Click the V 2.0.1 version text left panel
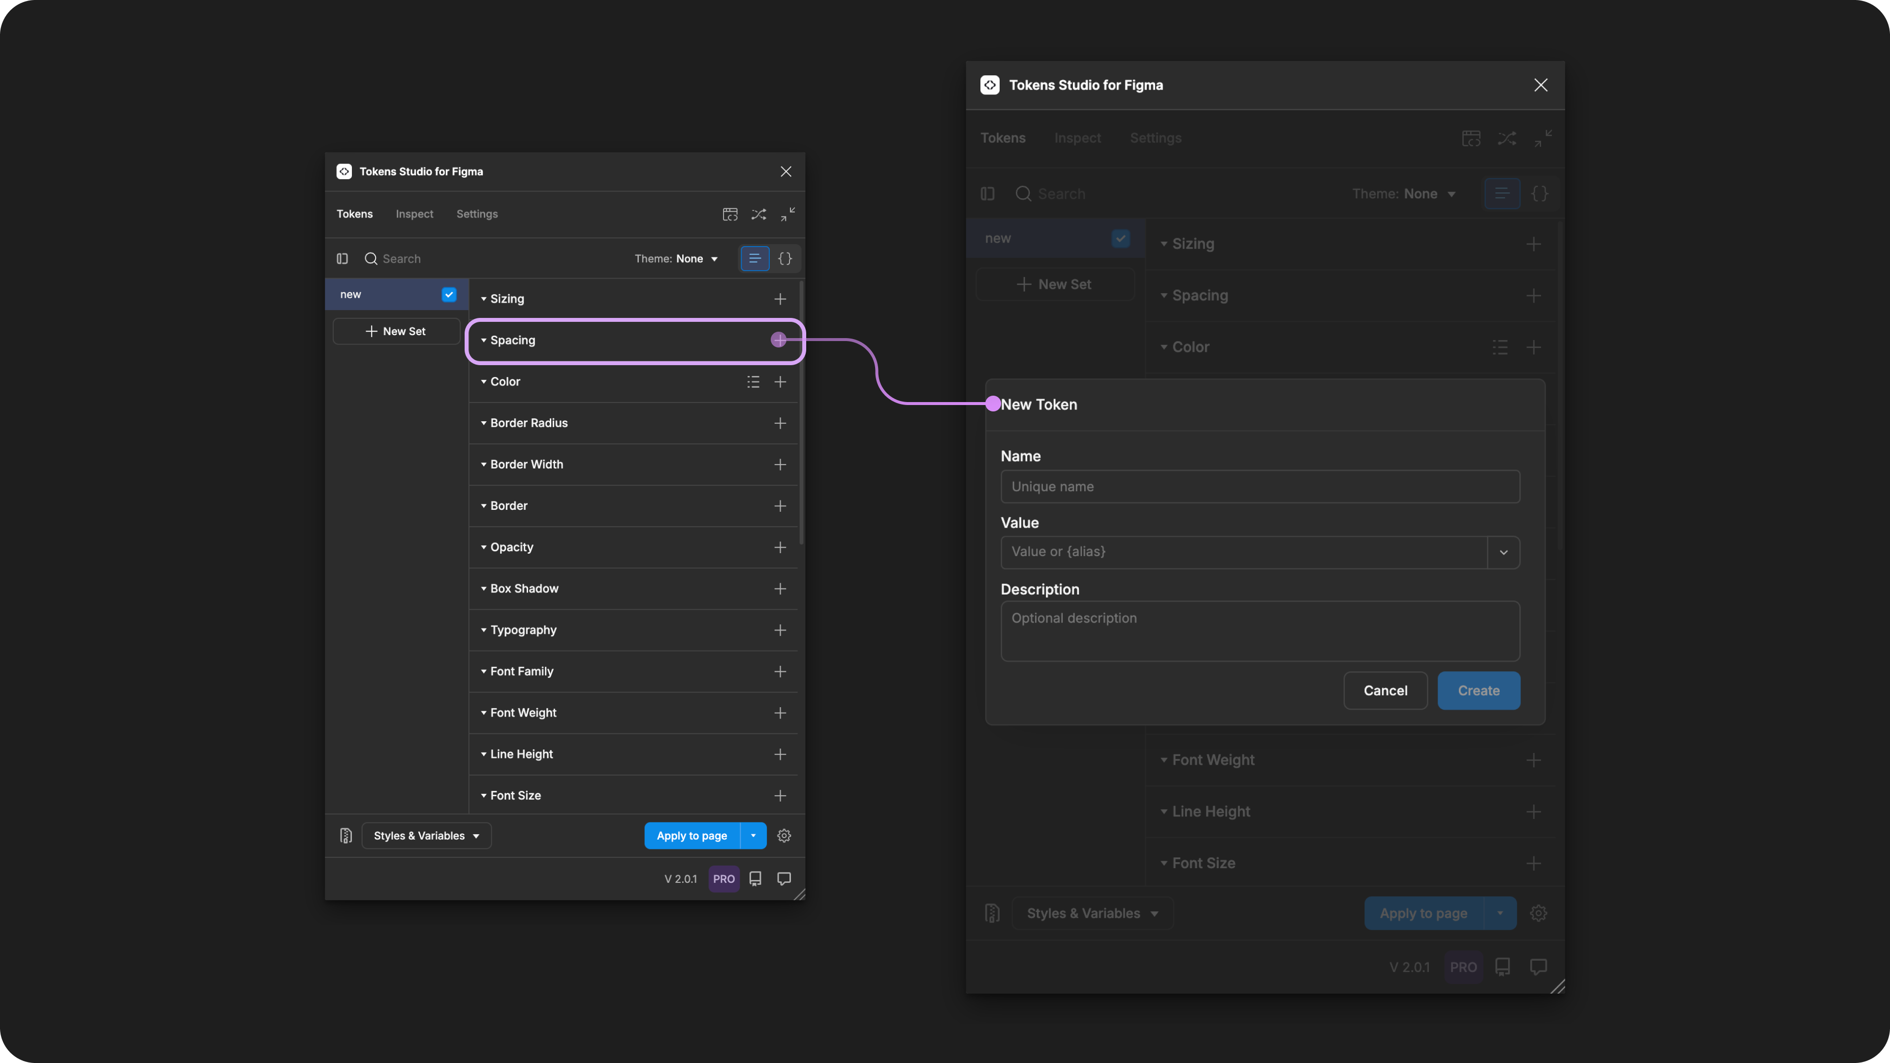 tap(680, 879)
